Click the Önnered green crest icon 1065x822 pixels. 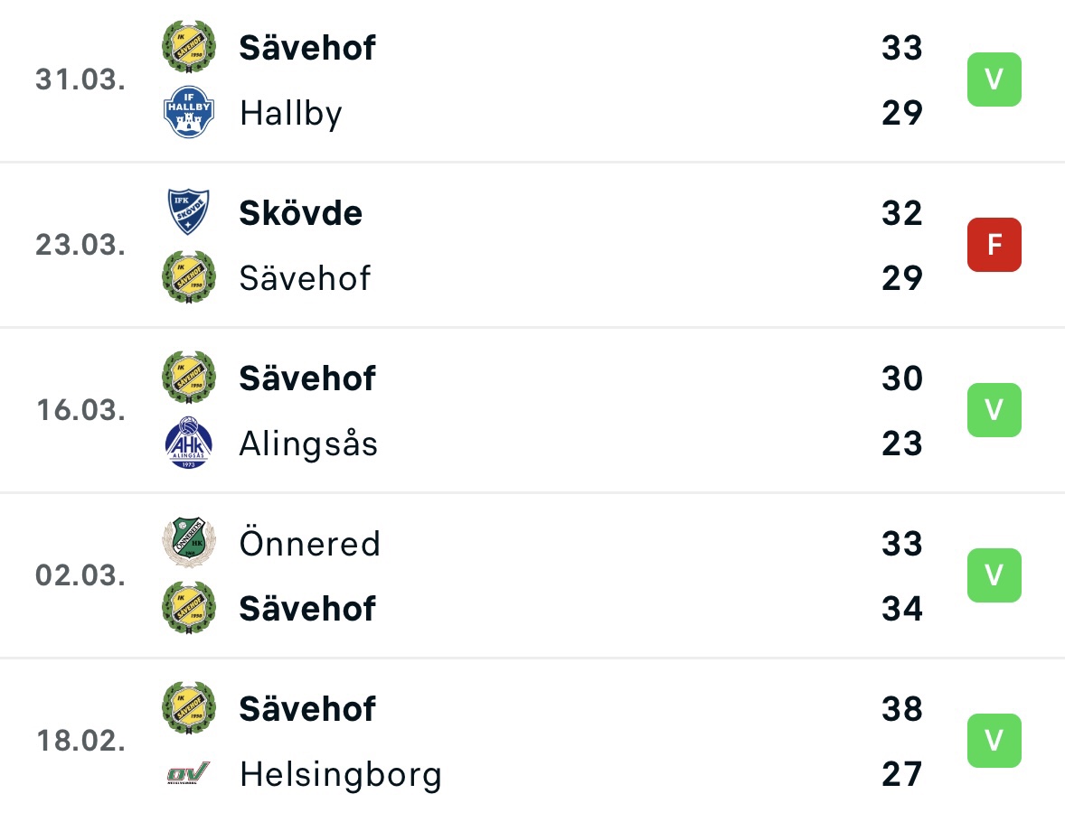coord(189,542)
